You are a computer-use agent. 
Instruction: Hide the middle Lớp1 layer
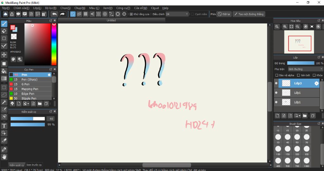276,93
